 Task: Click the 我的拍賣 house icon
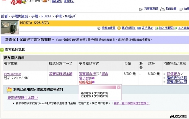[x=162, y=9]
